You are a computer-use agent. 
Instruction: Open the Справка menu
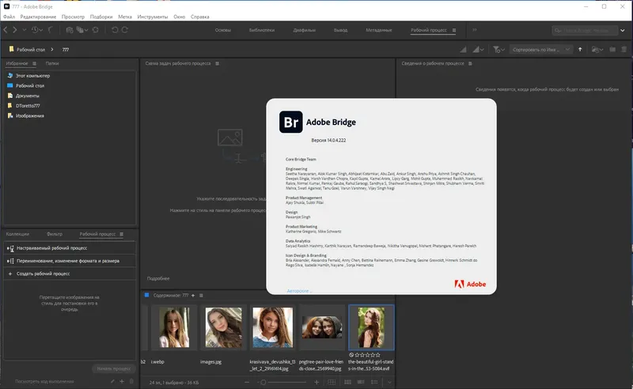[200, 17]
